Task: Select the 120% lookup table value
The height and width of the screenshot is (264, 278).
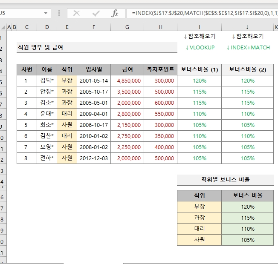Action: 247,207
